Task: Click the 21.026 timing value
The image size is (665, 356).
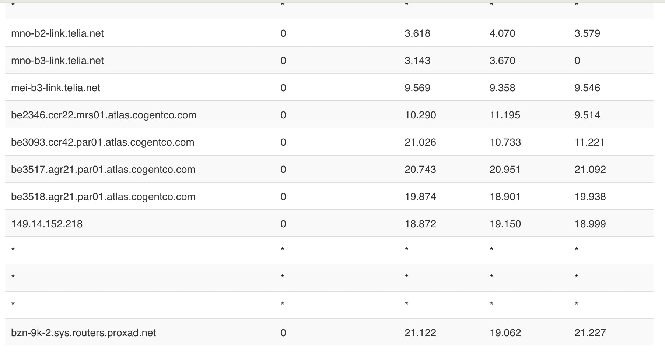Action: pos(420,142)
